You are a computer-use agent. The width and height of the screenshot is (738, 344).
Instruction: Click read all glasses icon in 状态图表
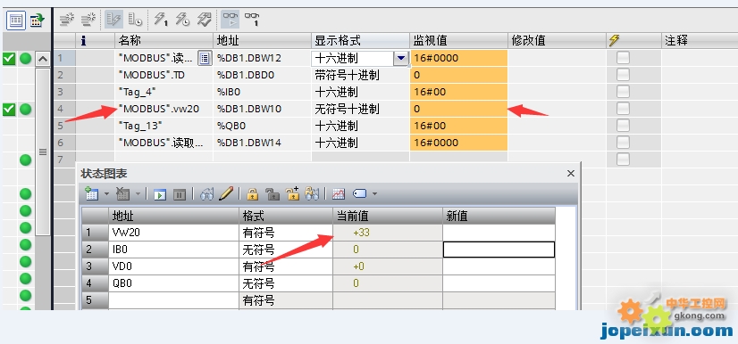point(206,193)
